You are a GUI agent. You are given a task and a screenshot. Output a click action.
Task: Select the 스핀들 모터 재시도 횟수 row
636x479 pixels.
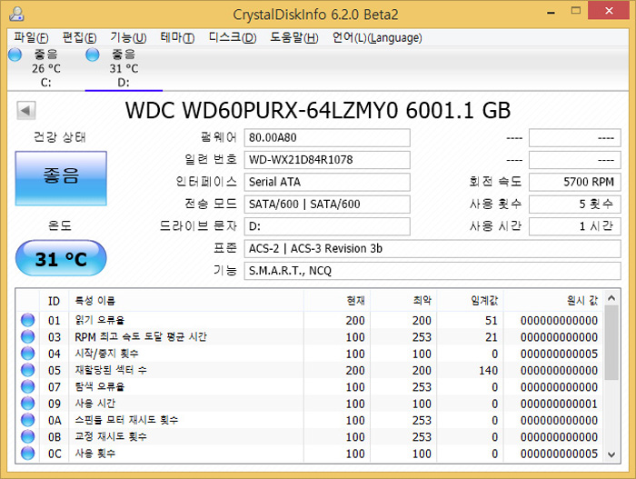point(310,420)
